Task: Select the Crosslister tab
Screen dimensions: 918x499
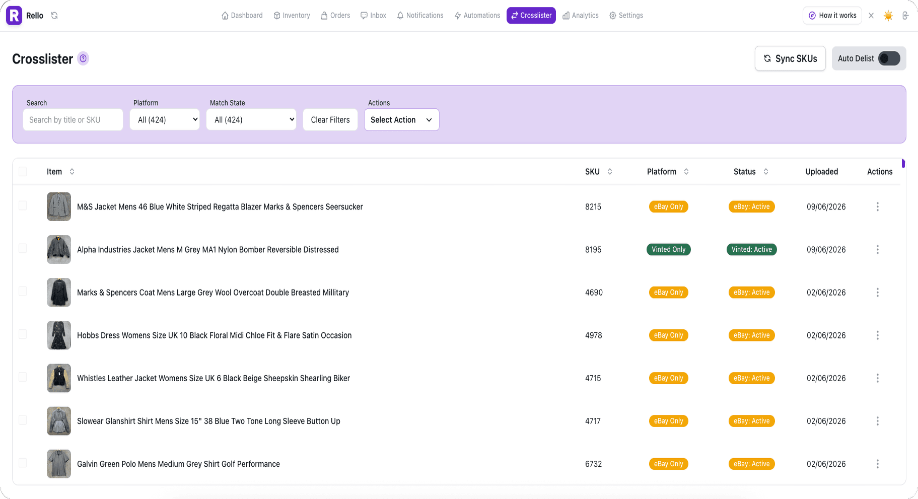Action: pyautogui.click(x=531, y=16)
